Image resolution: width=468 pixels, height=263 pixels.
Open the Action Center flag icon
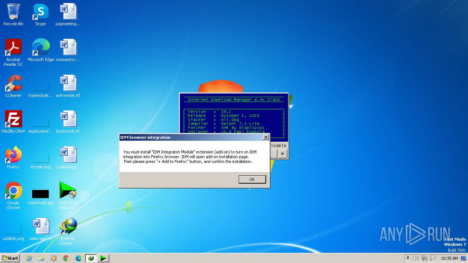pyautogui.click(x=433, y=258)
